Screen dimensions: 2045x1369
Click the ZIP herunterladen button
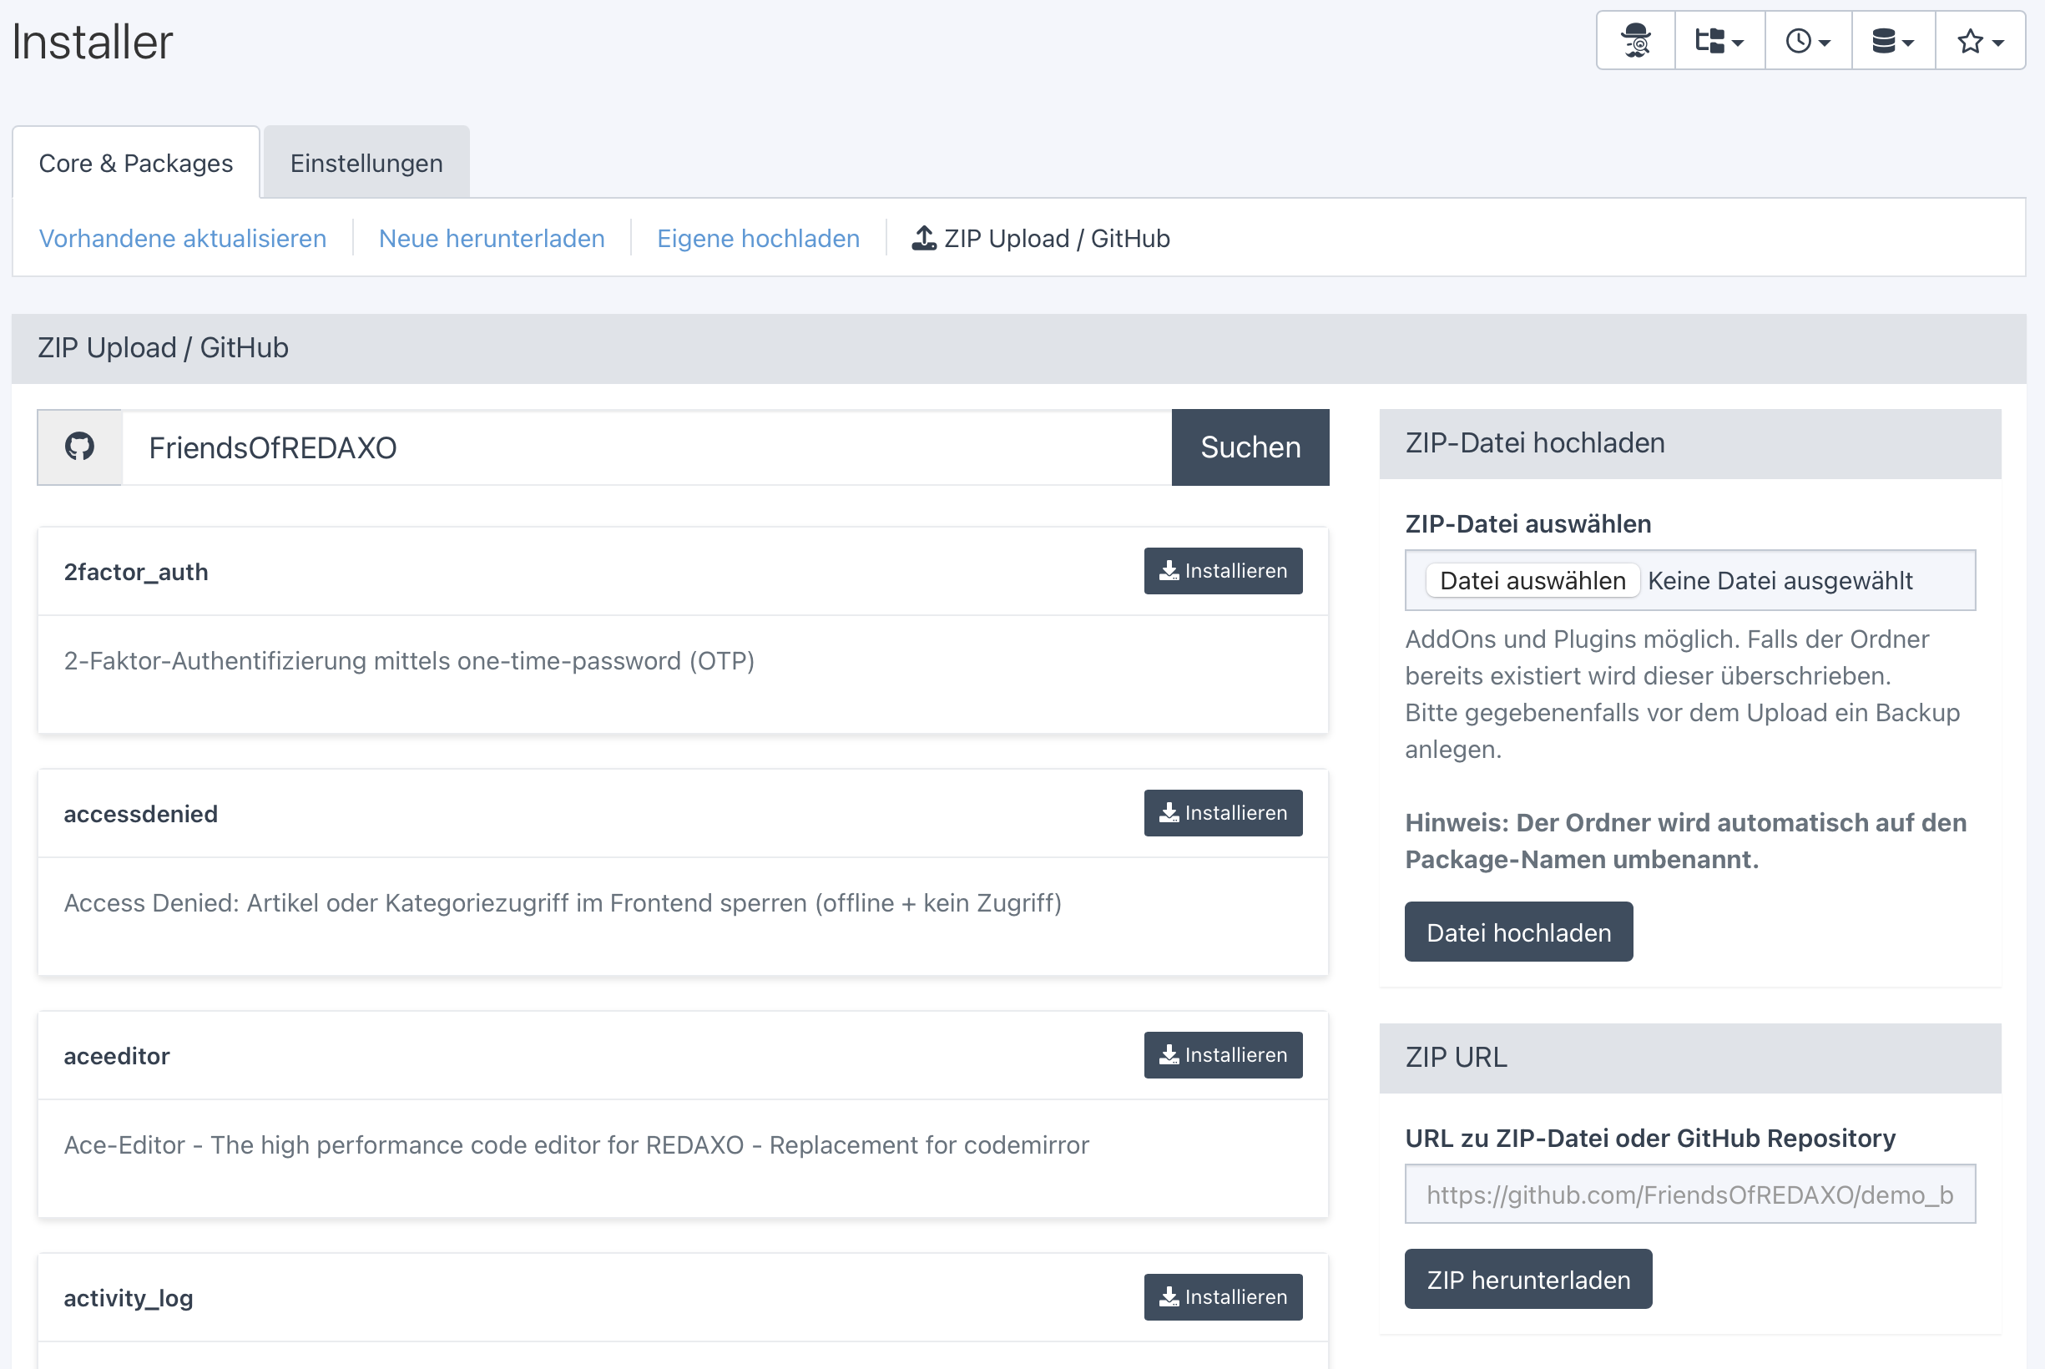[1527, 1279]
